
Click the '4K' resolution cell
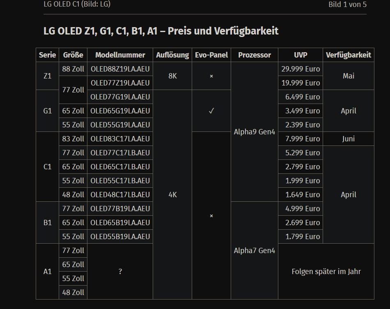click(172, 194)
